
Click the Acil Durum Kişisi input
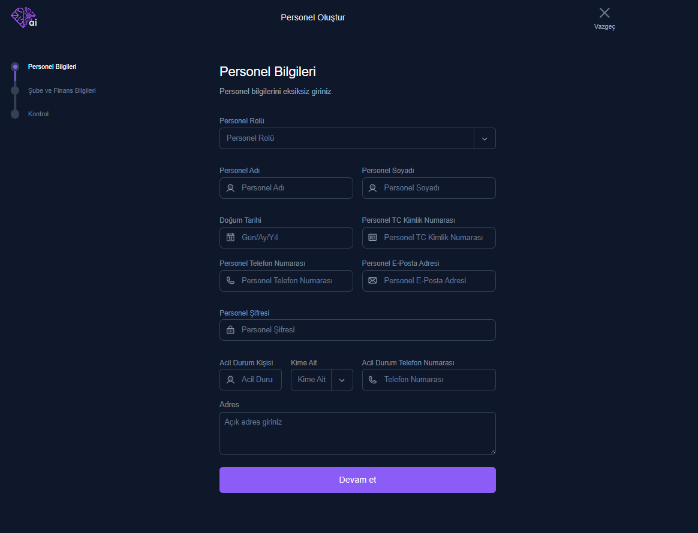pos(251,380)
